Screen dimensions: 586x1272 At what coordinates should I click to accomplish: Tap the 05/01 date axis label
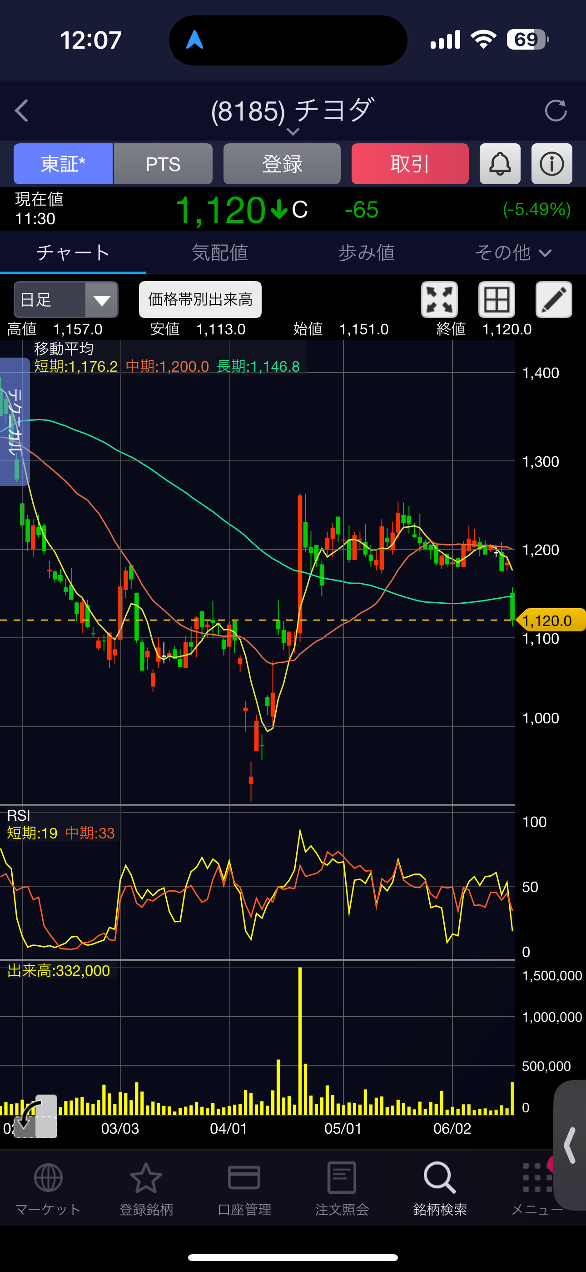[x=343, y=1129]
